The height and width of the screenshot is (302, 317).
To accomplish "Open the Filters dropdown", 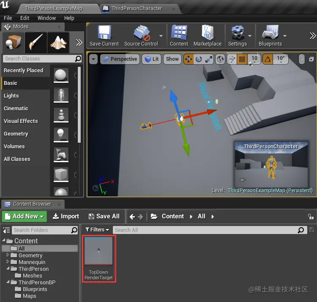I will coord(97,230).
